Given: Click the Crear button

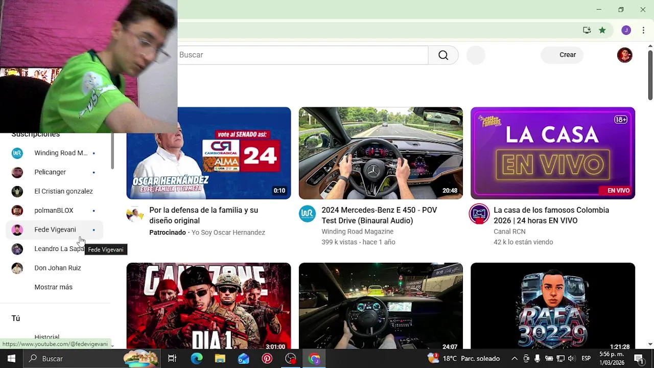Looking at the screenshot, I should 563,55.
